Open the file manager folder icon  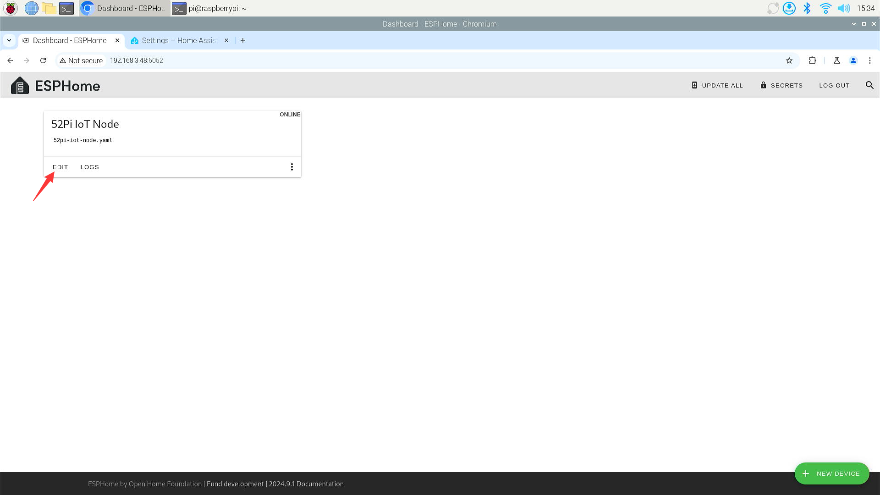click(x=49, y=8)
